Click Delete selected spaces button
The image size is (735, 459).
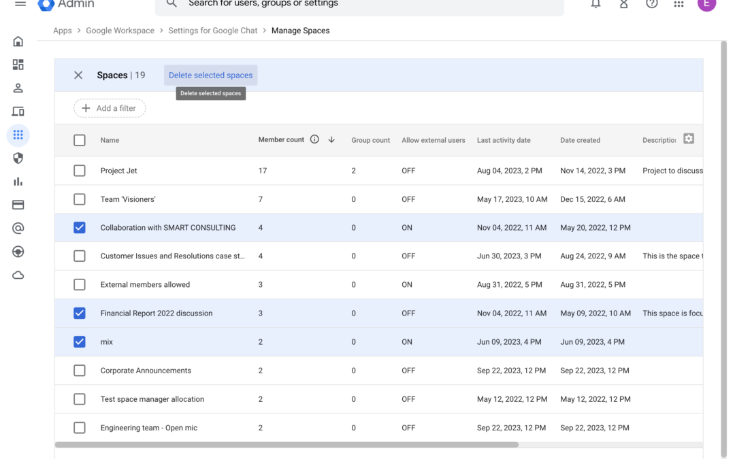(x=210, y=75)
